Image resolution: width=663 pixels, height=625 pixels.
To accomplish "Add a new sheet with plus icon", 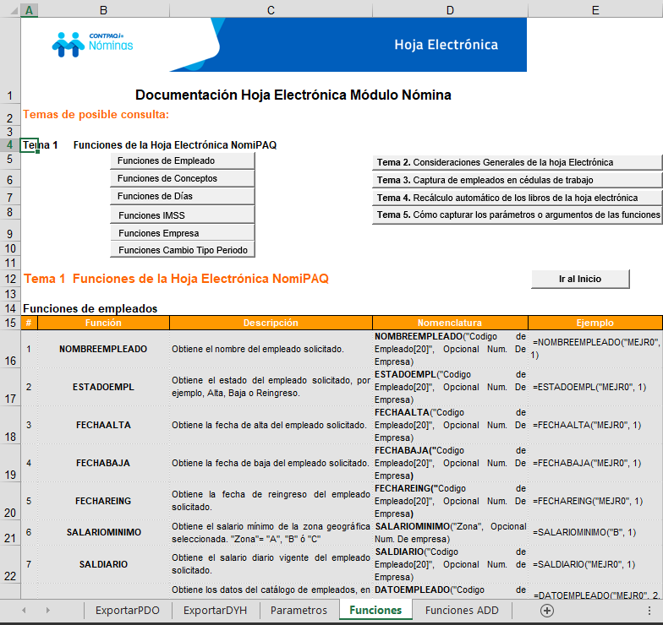I will [x=546, y=610].
